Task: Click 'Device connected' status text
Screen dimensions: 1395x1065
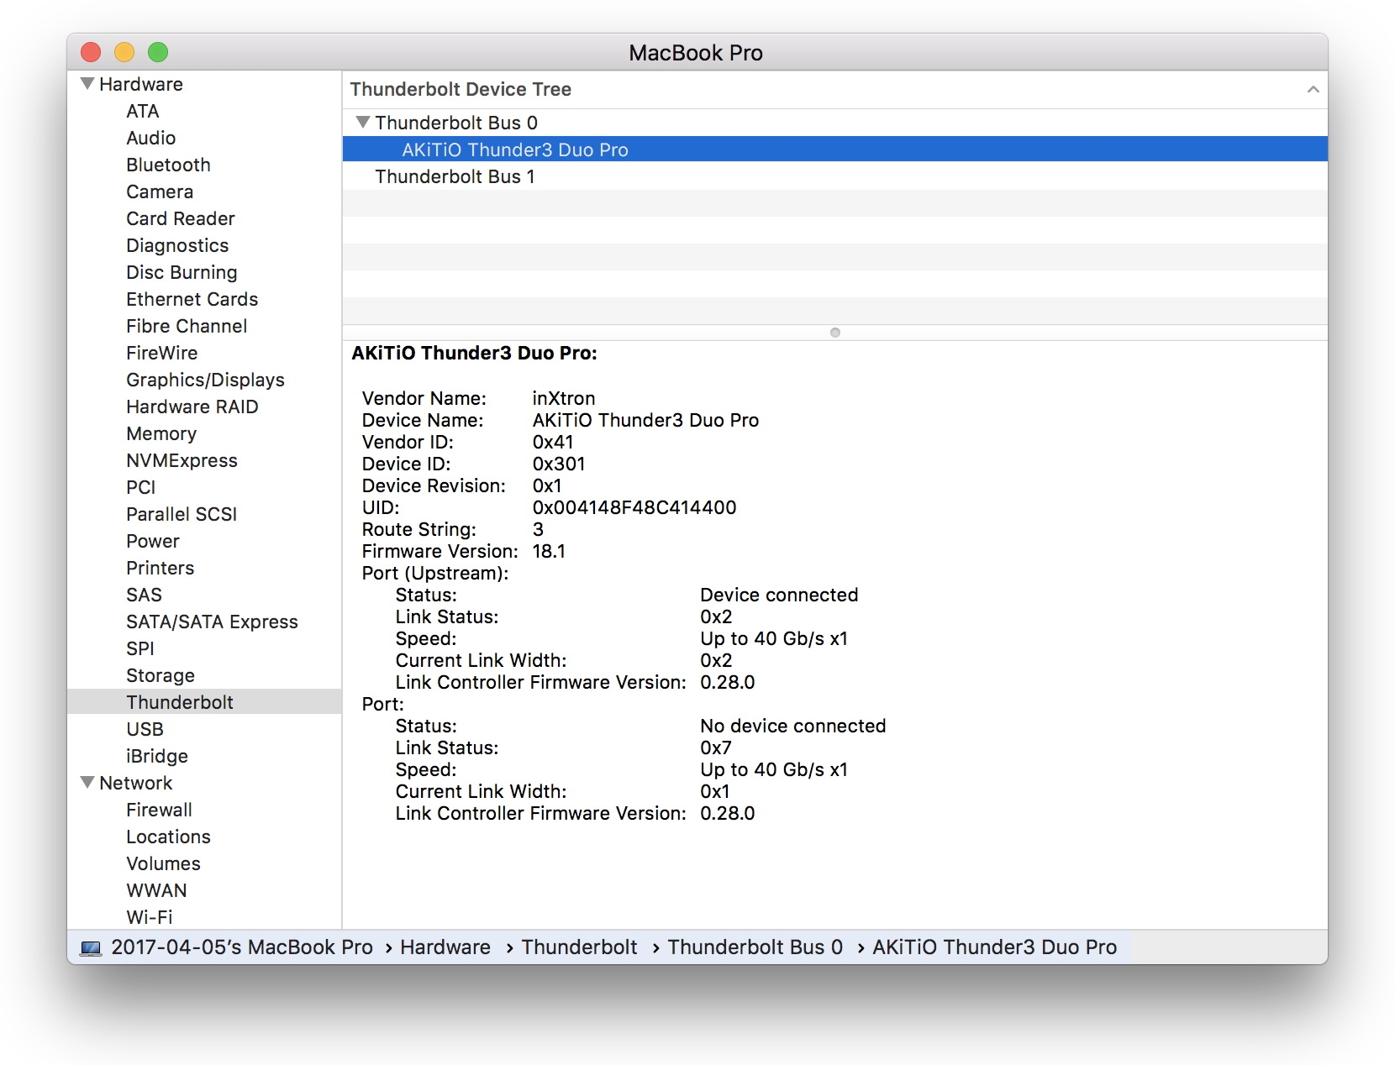Action: [x=779, y=595]
